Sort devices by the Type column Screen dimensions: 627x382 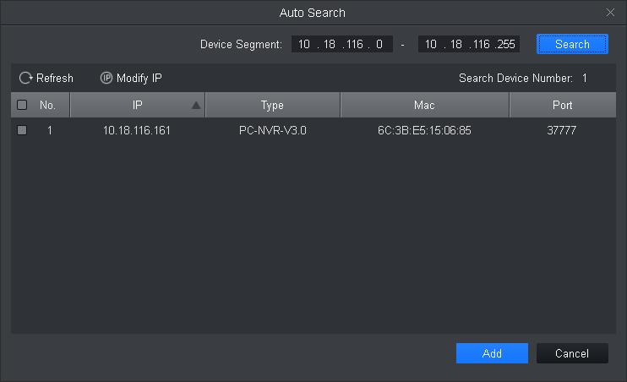coord(272,105)
